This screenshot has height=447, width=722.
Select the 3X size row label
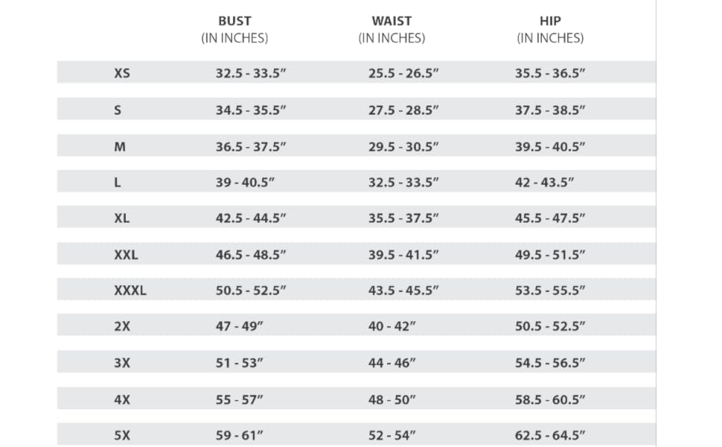coord(122,363)
